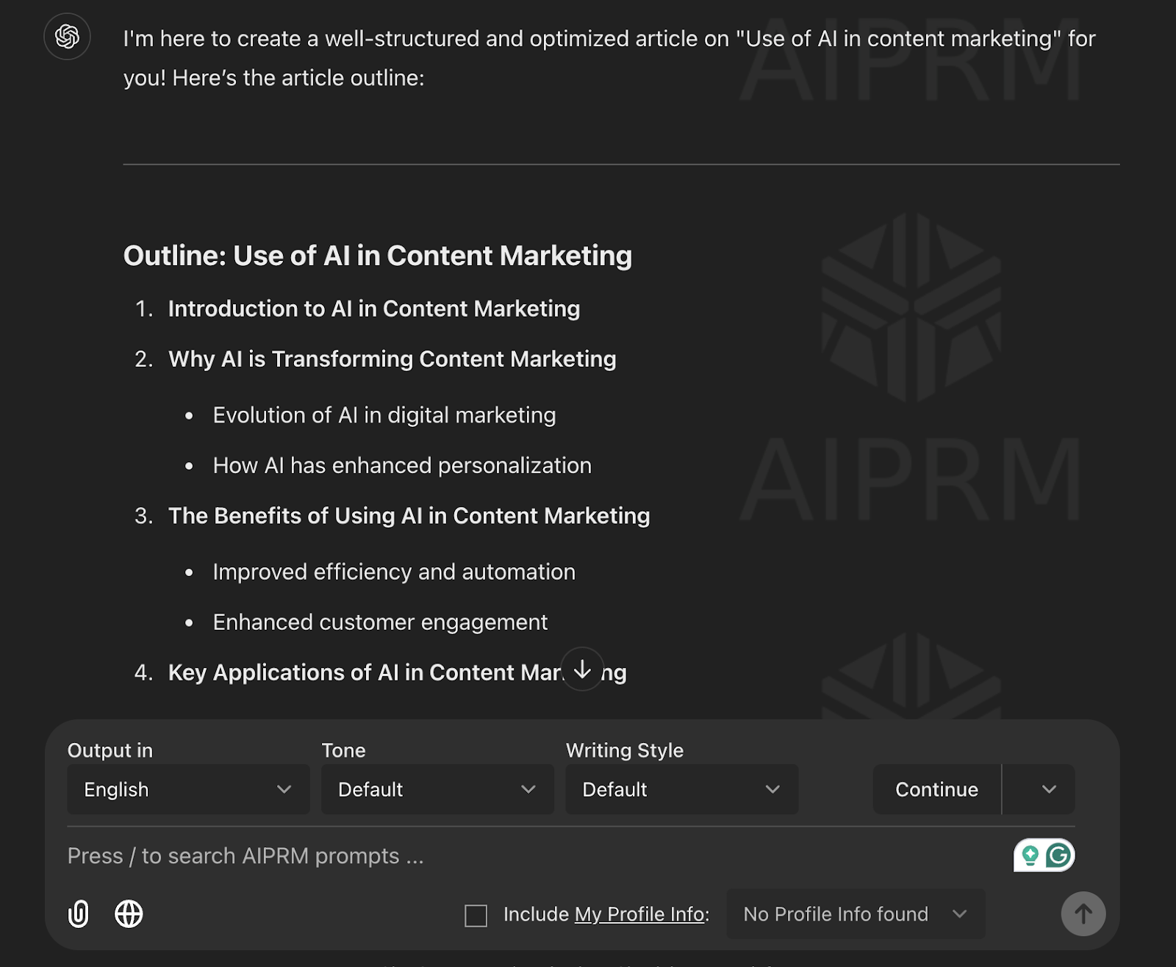Click the globe web search icon
This screenshot has width=1176, height=967.
[129, 914]
